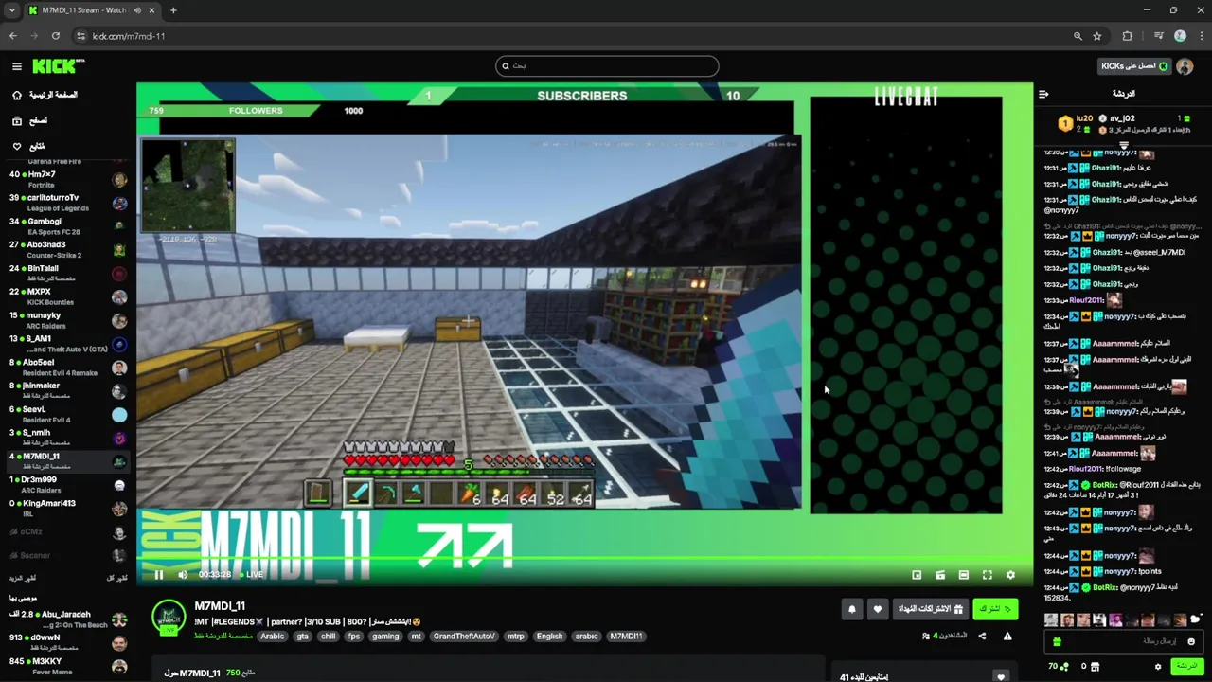Select MXPX KICK Bounties channel
Viewport: 1212px width, 682px height.
(x=66, y=296)
